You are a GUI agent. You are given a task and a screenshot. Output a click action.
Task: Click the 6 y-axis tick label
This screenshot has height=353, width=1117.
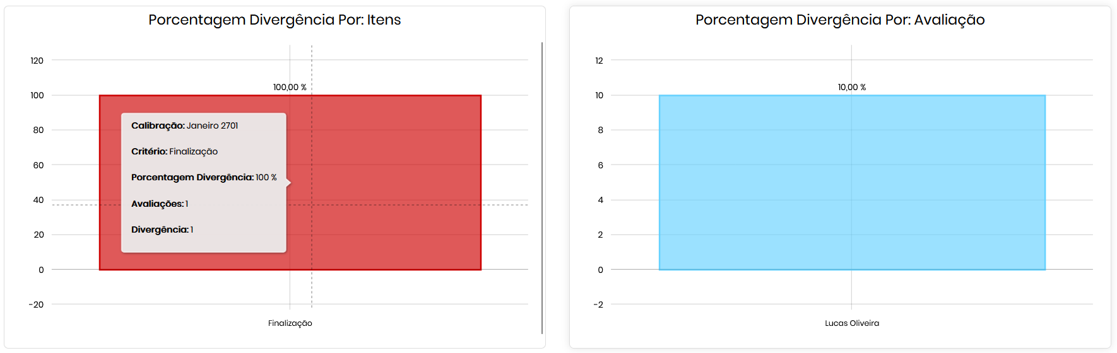[600, 165]
